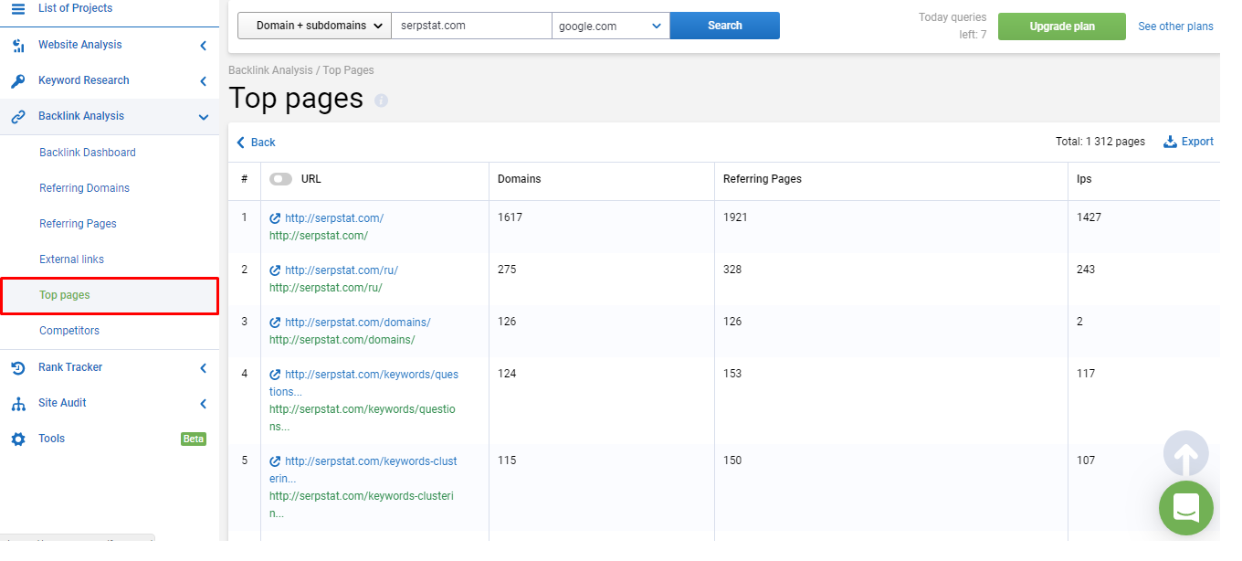Image resolution: width=1242 pixels, height=561 pixels.
Task: Click green URL http://serpstat.com/domains/
Action: click(x=342, y=340)
